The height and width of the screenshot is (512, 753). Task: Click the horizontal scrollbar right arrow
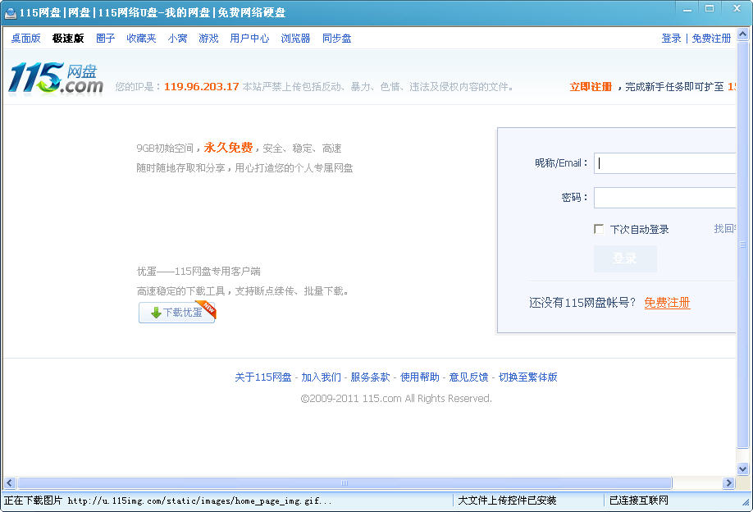point(729,482)
